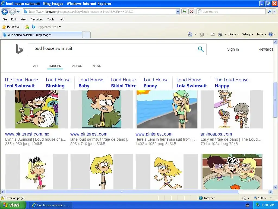This screenshot has width=278, height=209.
Task: Expand the address bar URL history dropdown
Action: pos(178,11)
